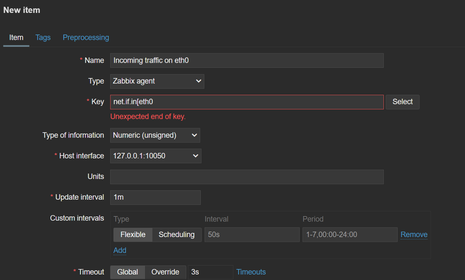Click the Name input field
465x280 pixels.
click(x=247, y=61)
